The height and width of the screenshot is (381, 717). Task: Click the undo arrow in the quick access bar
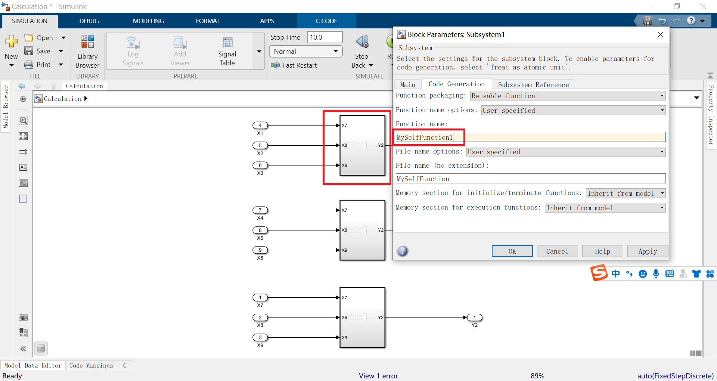662,21
